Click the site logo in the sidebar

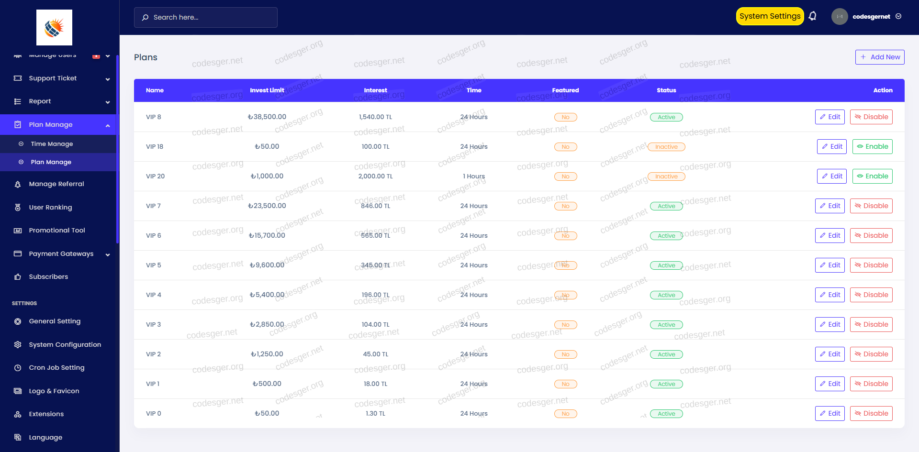coord(54,28)
